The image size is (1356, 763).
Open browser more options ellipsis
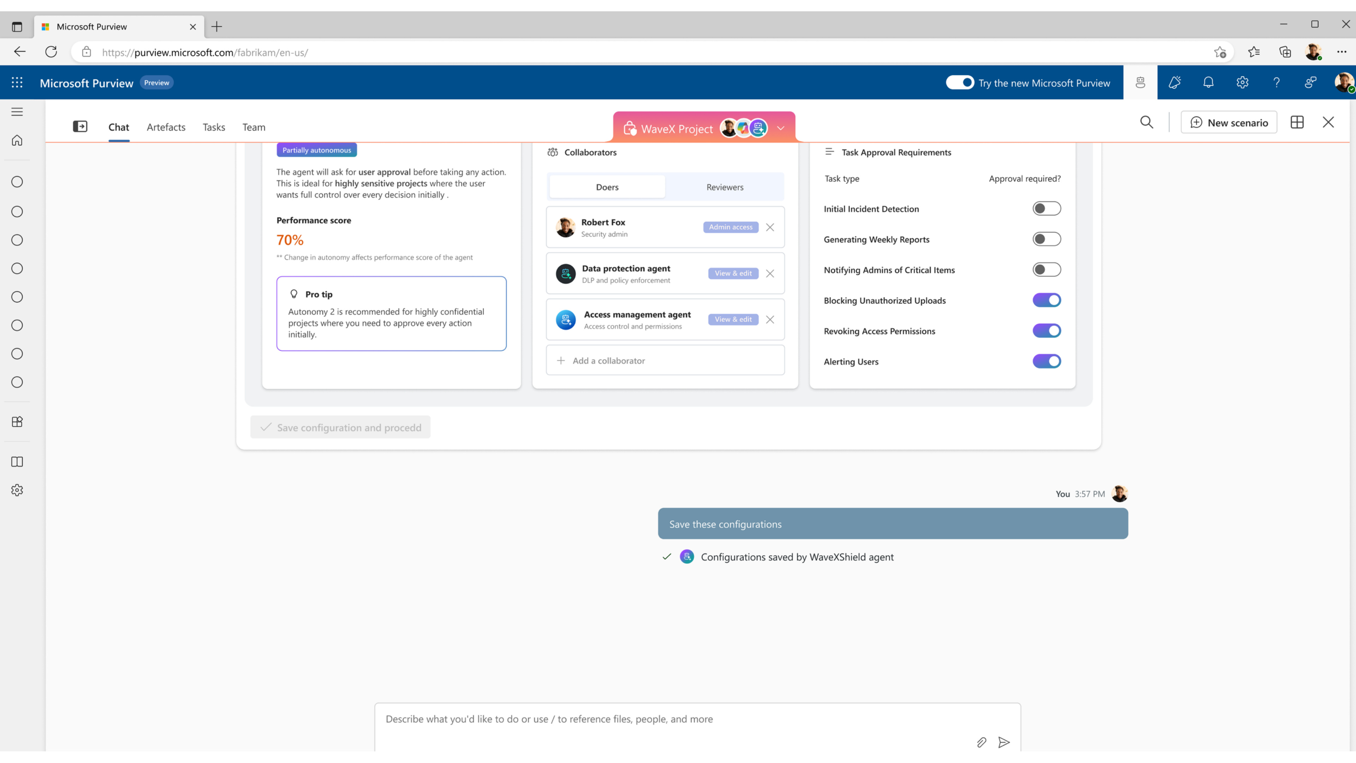[1341, 52]
